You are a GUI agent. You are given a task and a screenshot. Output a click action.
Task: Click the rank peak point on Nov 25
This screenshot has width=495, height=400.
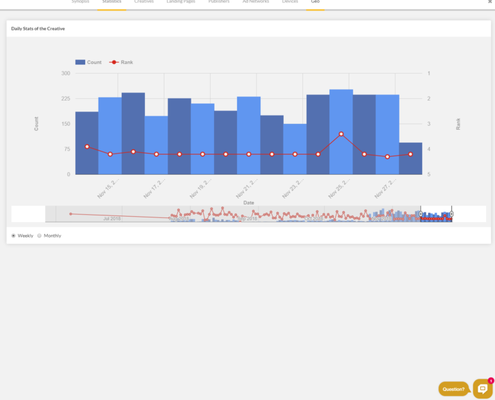341,134
